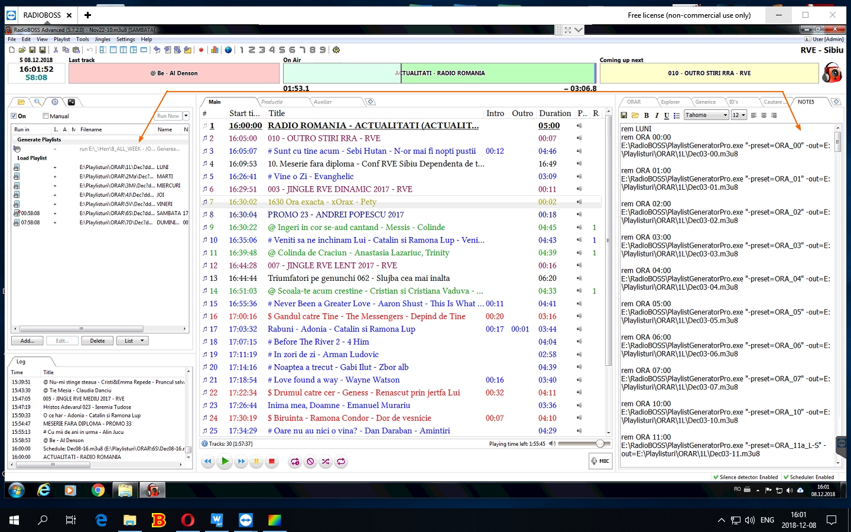Switch to the Explorer tab
Image resolution: width=851 pixels, height=532 pixels.
(x=670, y=102)
